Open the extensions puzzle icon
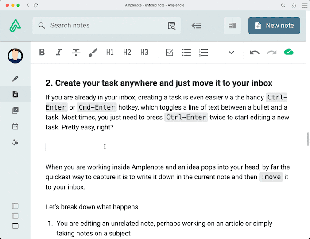The width and height of the screenshot is (310, 239). coord(294,5)
